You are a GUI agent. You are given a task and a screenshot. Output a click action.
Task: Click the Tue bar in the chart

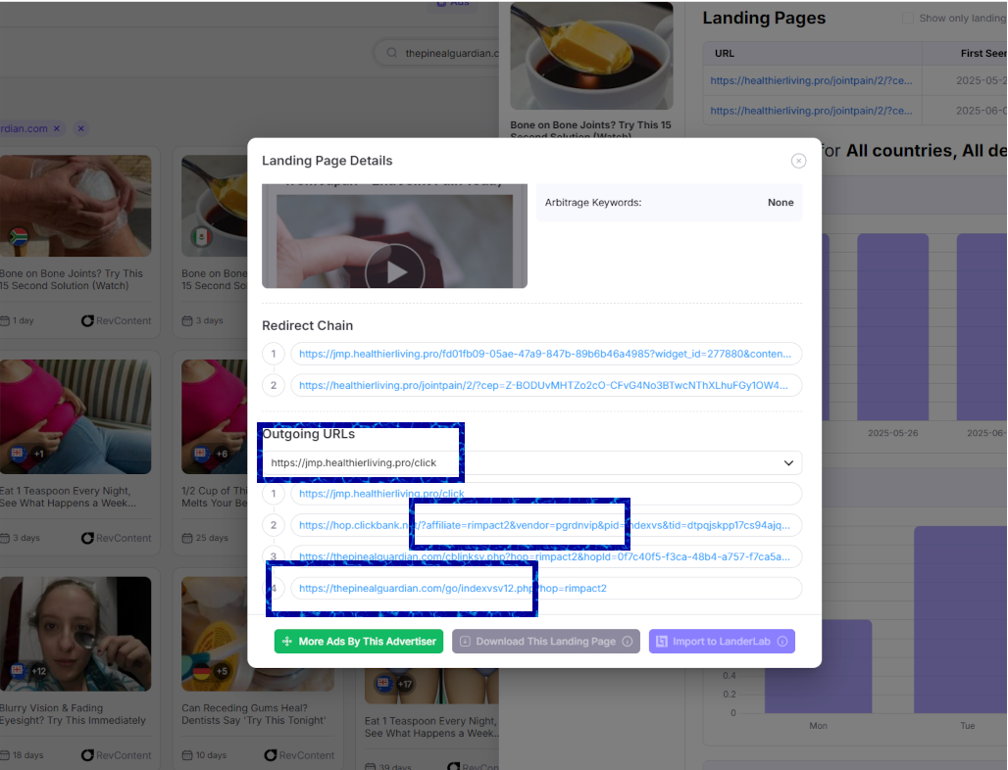(960, 619)
